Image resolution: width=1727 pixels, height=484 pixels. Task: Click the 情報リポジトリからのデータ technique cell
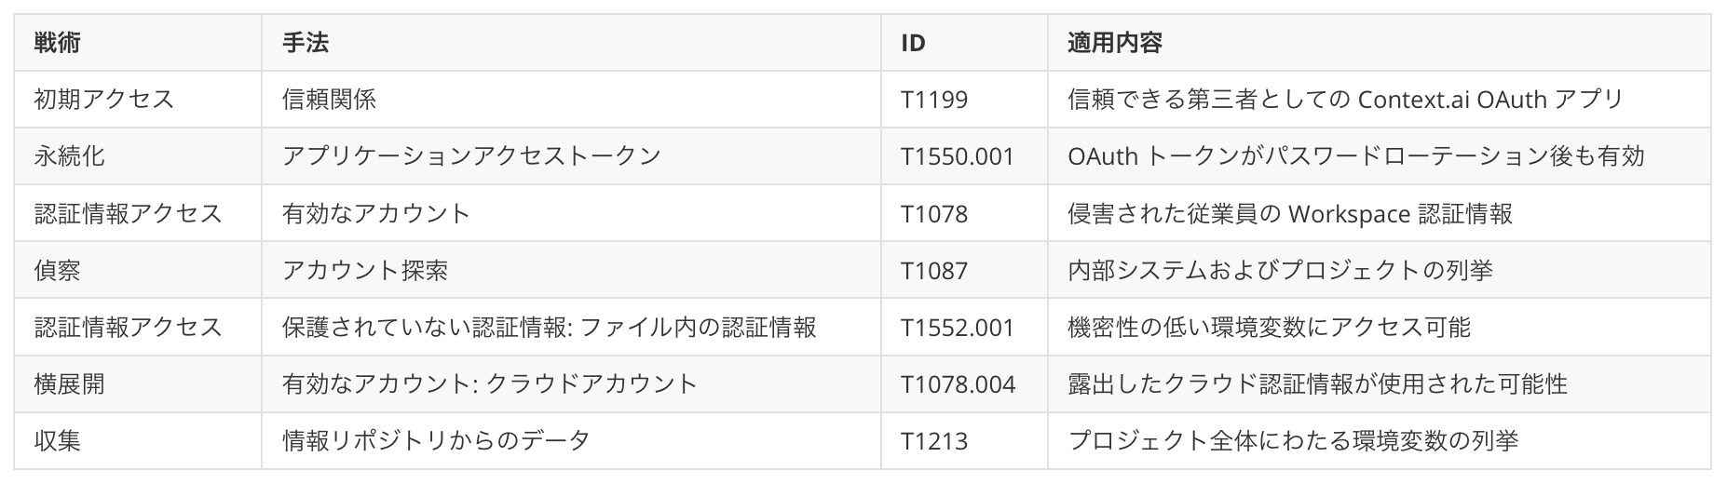click(x=436, y=441)
